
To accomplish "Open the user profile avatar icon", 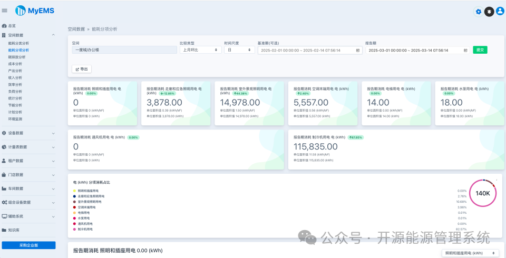I will point(500,11).
